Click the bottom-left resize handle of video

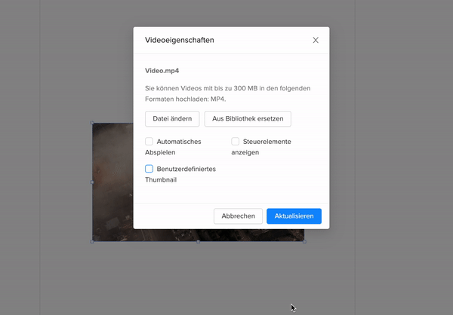pos(93,241)
